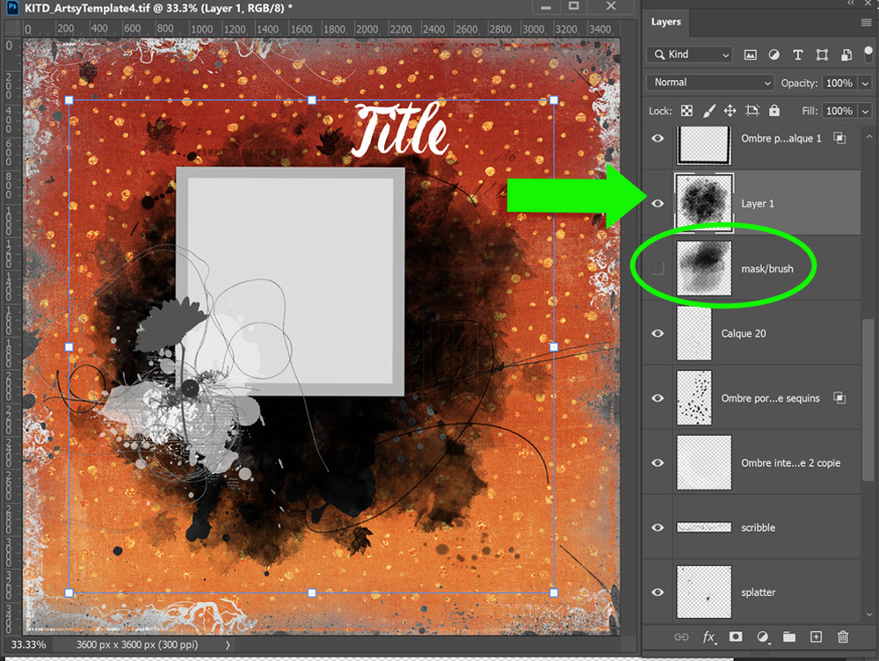Click the bottom-right transform handle

(554, 592)
